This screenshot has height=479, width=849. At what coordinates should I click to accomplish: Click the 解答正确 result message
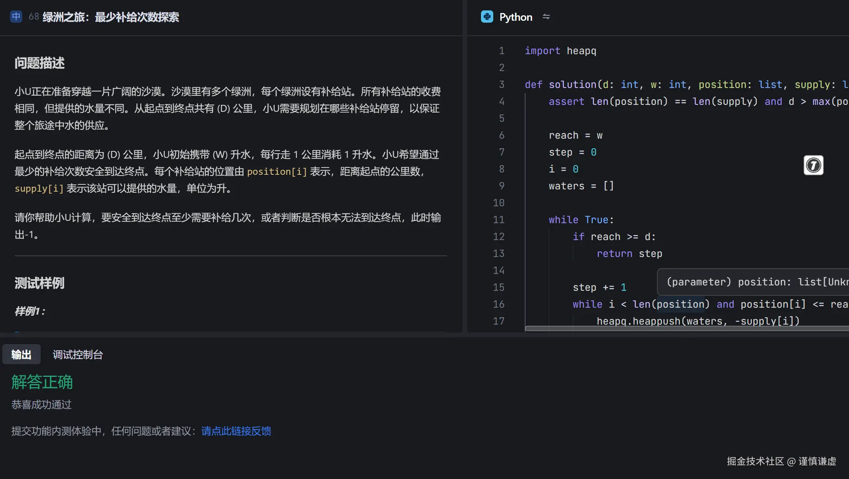42,382
